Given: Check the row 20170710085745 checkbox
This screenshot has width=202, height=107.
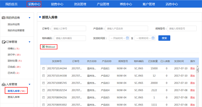Looking at the screenshot, I should (44, 83).
